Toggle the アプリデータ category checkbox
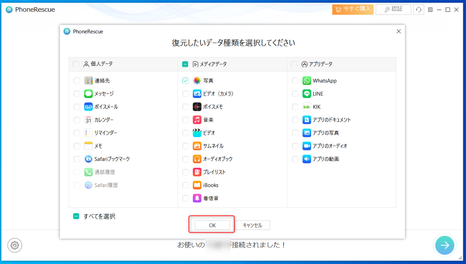This screenshot has width=466, height=264. (294, 64)
